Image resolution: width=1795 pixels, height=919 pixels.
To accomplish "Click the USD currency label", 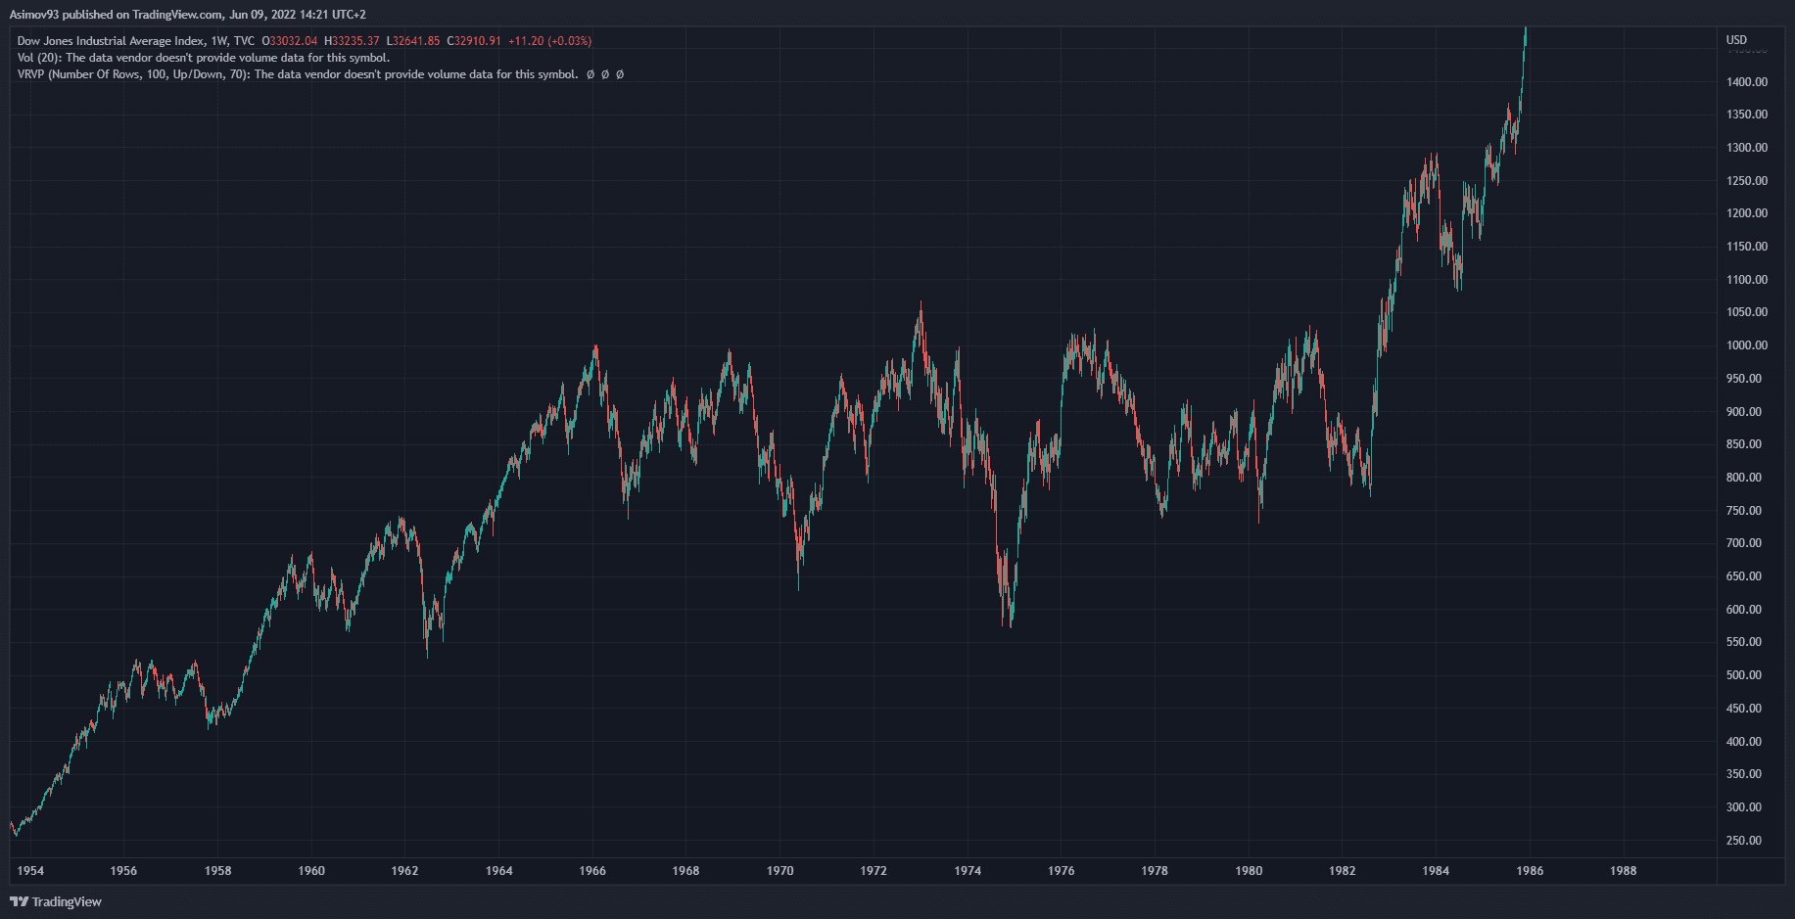I will coord(1736,40).
